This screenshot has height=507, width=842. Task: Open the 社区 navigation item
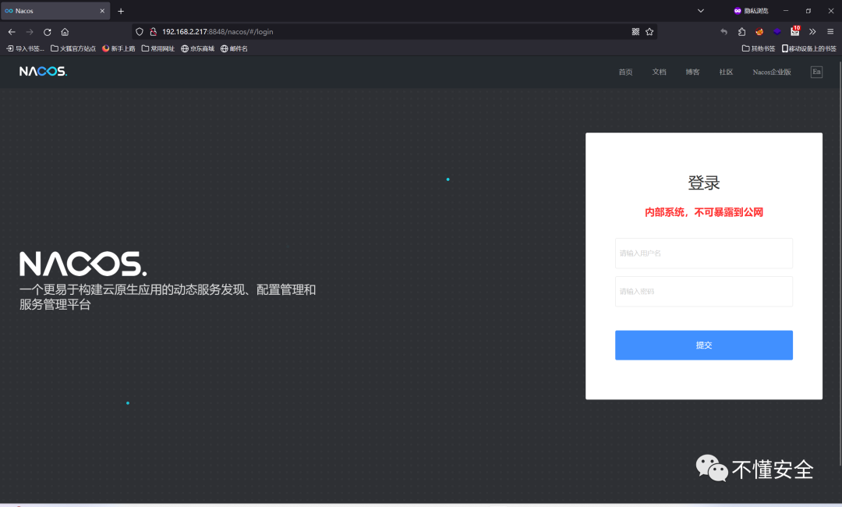tap(726, 72)
